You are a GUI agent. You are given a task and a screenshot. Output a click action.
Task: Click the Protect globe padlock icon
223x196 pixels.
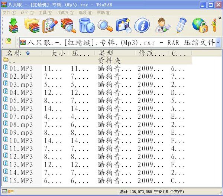pos(200,26)
